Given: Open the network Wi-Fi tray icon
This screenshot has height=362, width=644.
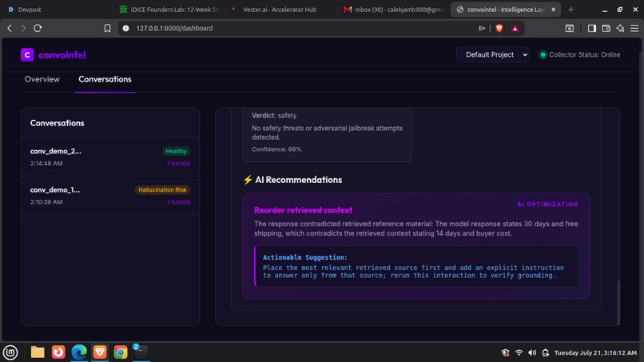Looking at the screenshot, I should point(519,352).
